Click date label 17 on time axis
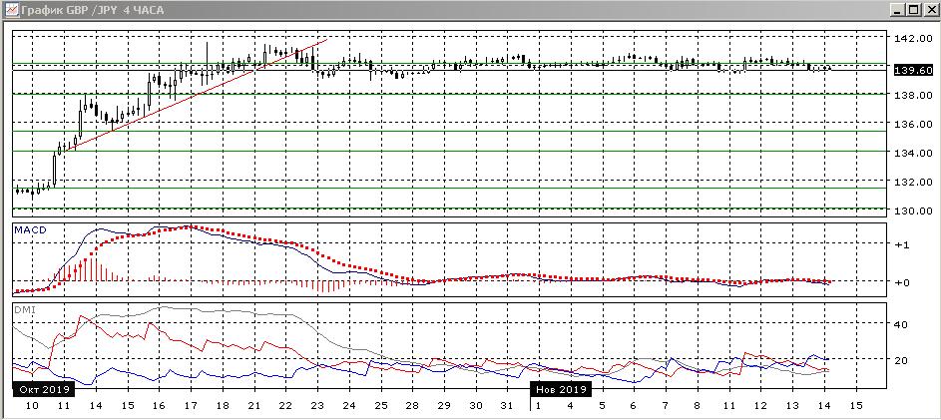941x420 pixels. [x=191, y=406]
